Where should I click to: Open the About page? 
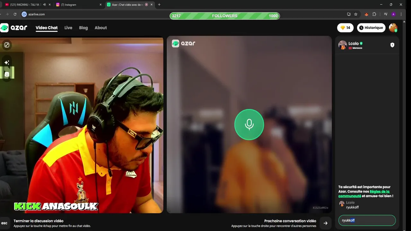(101, 28)
